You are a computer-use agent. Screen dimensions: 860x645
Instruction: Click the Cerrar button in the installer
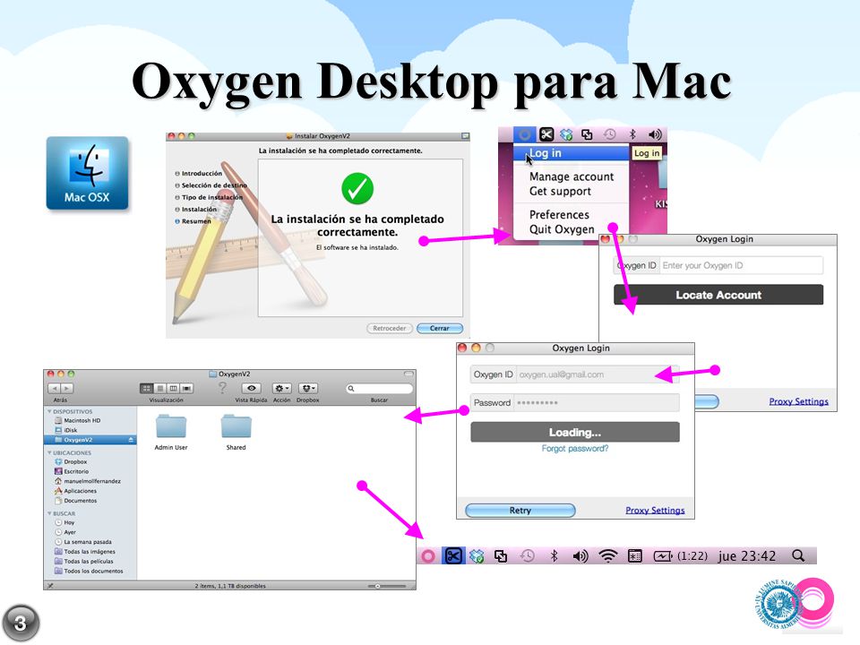(439, 328)
